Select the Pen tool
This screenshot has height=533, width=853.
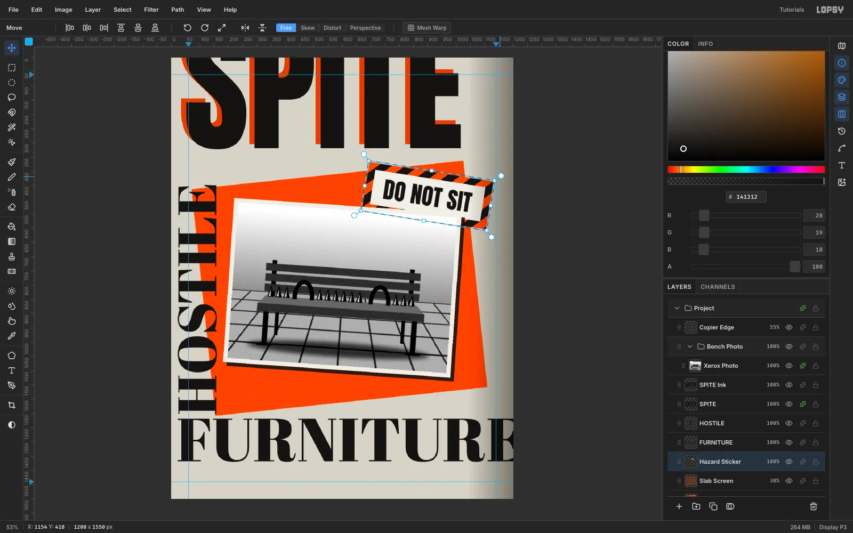click(12, 385)
